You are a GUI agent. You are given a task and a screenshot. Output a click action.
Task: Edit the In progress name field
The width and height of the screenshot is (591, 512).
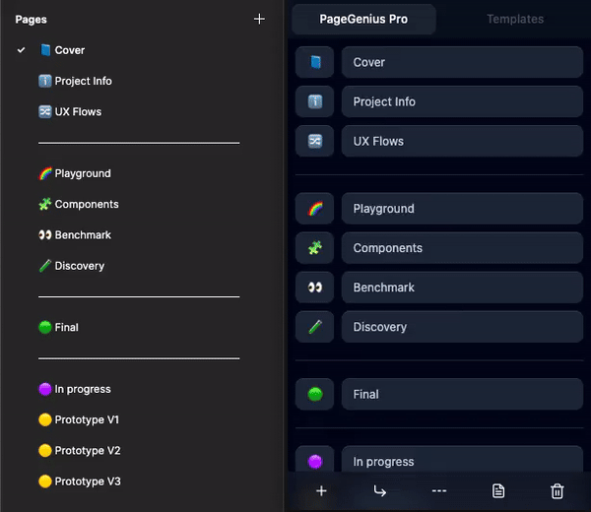point(462,460)
